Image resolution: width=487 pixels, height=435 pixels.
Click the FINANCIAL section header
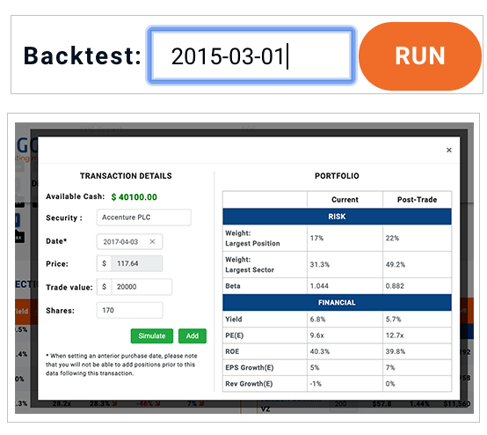point(337,302)
